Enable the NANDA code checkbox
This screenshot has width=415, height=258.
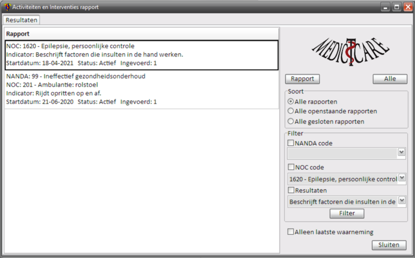291,143
